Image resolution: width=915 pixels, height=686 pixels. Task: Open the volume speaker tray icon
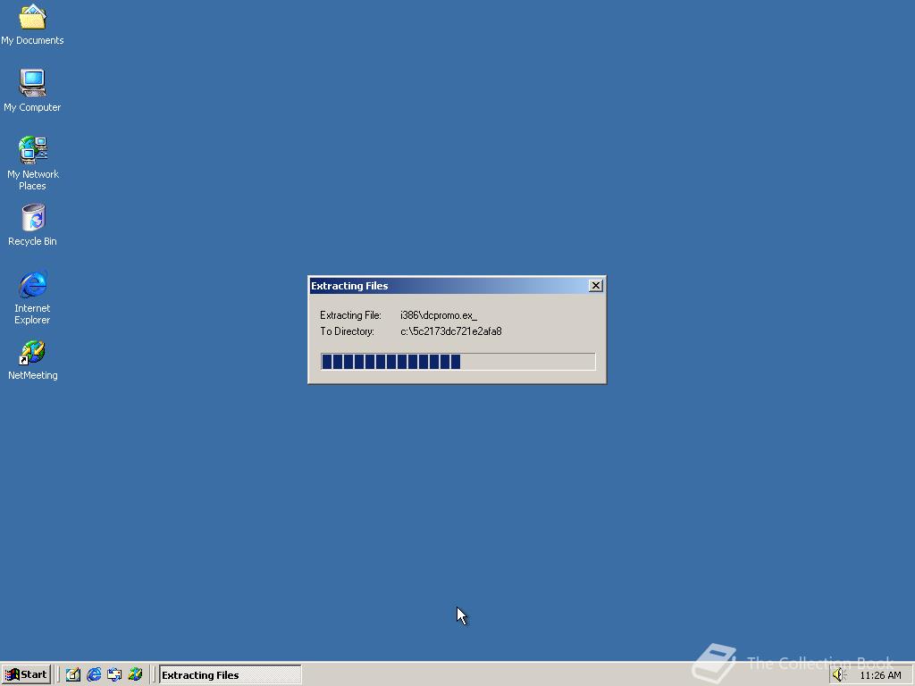point(839,675)
